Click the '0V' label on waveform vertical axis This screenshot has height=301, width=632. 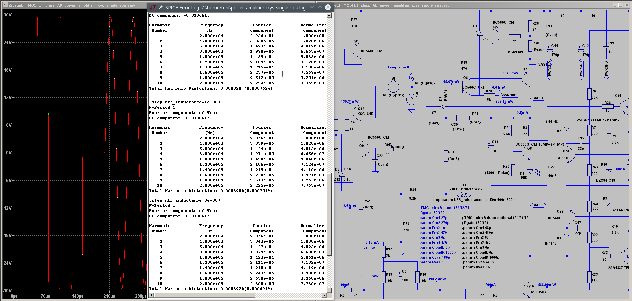click(9, 153)
